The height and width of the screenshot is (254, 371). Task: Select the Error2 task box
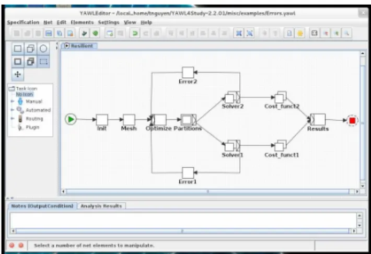[x=188, y=73]
